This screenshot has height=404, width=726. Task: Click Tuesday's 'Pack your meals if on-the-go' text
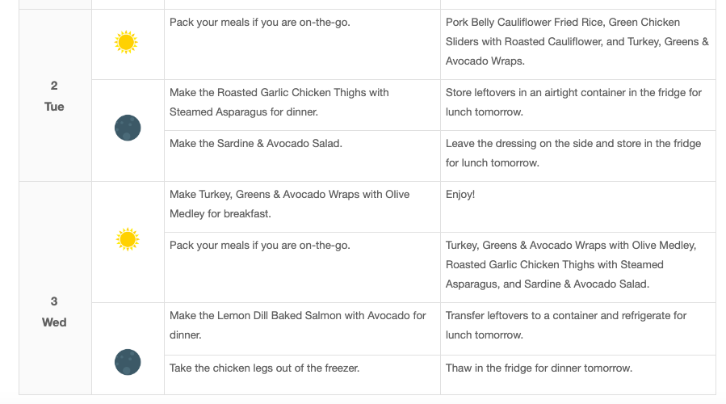click(260, 23)
